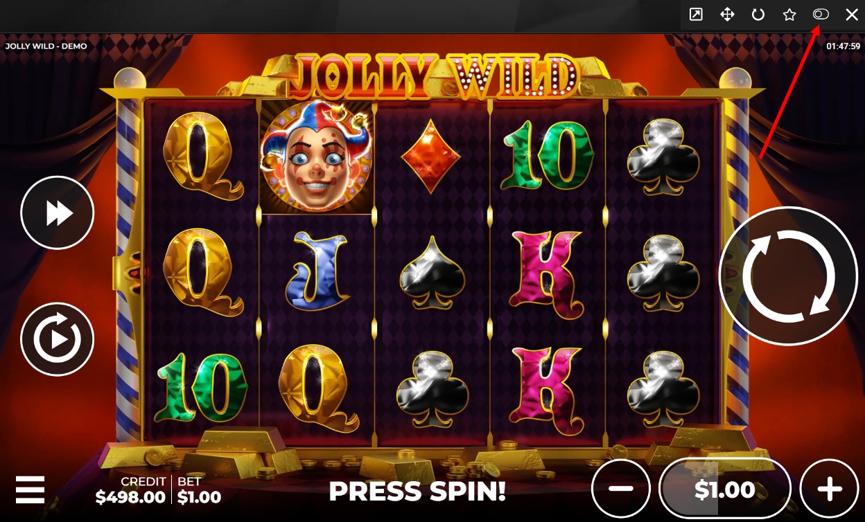Open the hamburger menu at bottom left
The height and width of the screenshot is (522, 865).
click(30, 489)
